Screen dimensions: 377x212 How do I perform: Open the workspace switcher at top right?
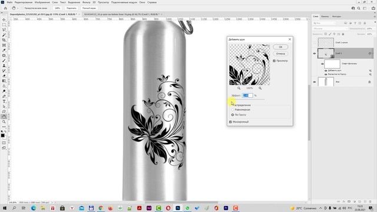click(x=365, y=8)
